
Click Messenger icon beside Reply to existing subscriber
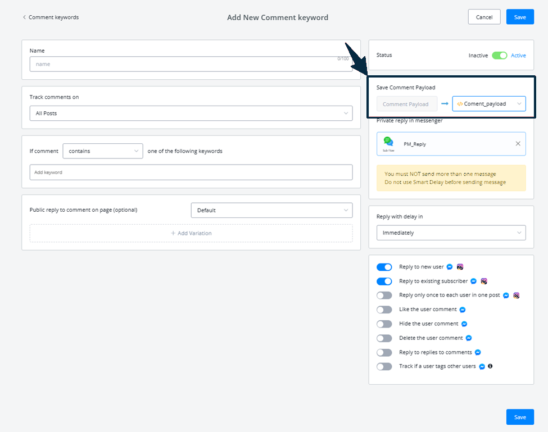coord(474,281)
